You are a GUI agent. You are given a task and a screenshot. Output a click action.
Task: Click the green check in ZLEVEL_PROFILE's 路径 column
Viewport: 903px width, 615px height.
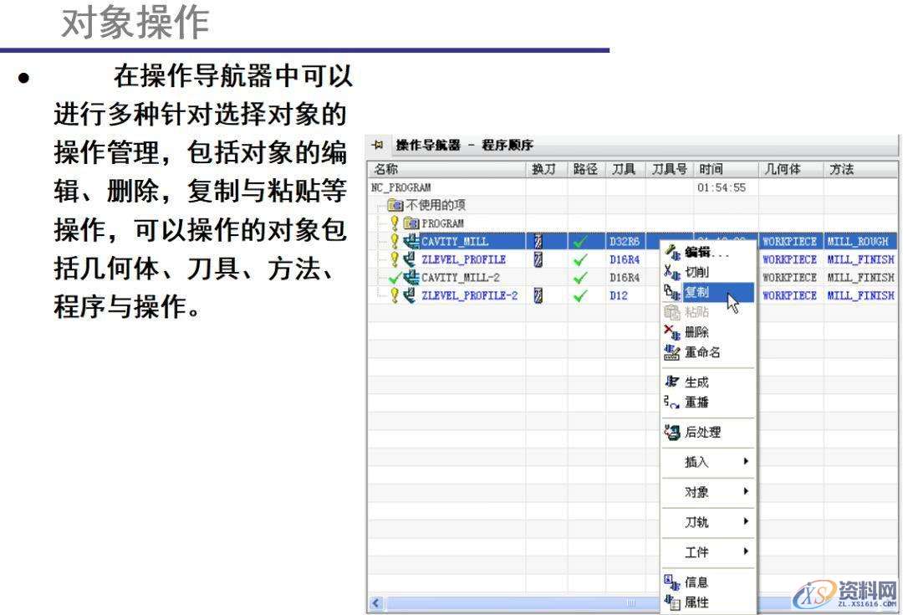coord(581,259)
